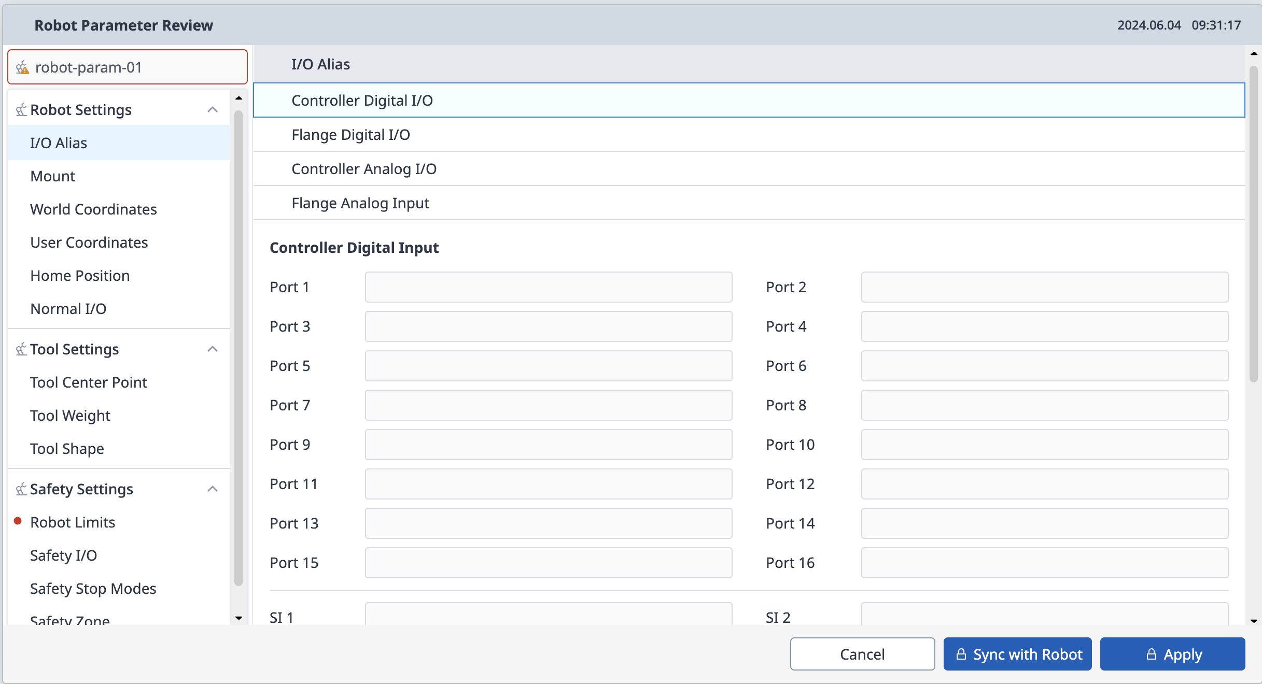Click the Port 8 alias input field
1262x684 pixels.
1044,405
